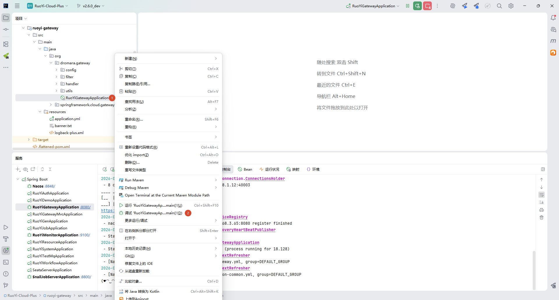Switch to the Bean tab

(245, 169)
